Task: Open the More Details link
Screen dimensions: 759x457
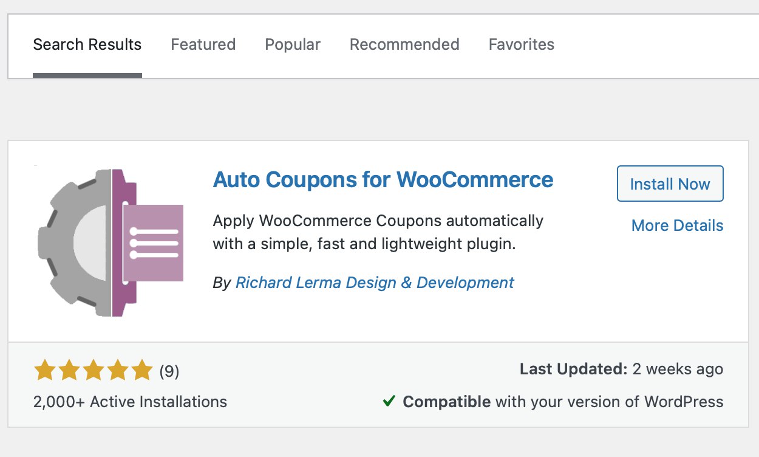Action: 677,225
